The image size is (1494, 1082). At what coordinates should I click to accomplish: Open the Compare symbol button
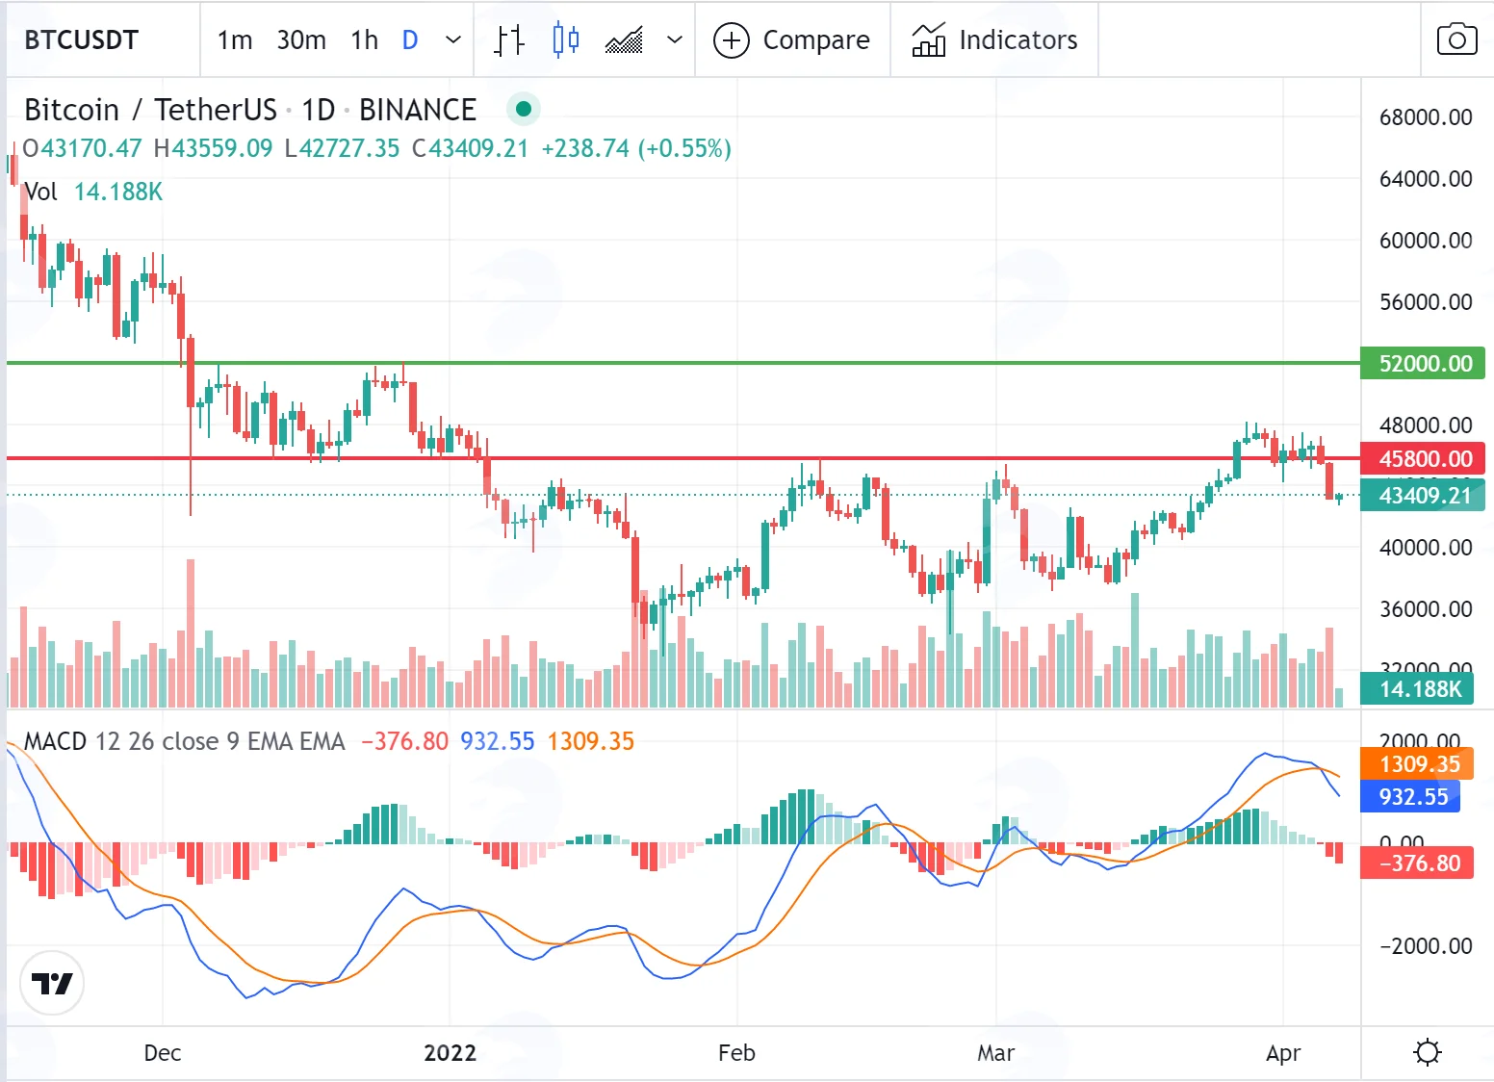coord(792,40)
